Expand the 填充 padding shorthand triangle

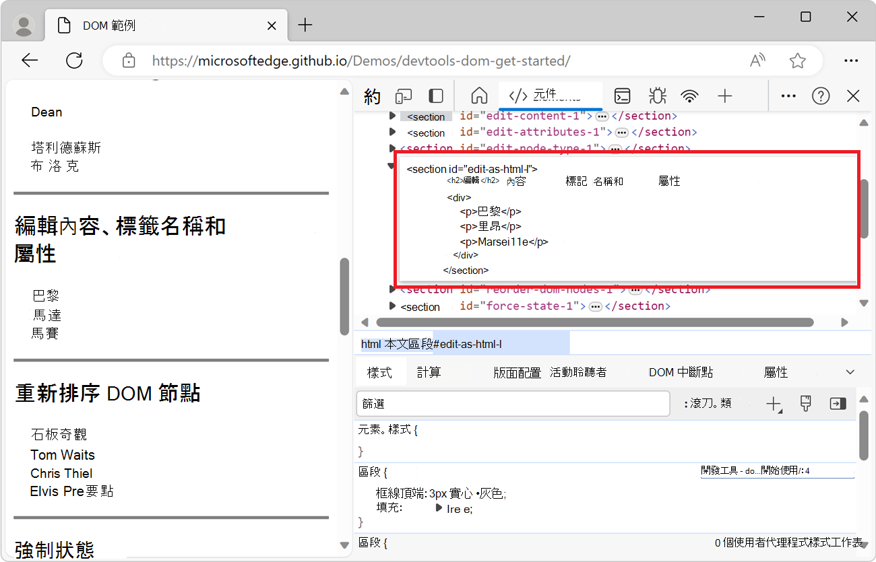(x=439, y=507)
